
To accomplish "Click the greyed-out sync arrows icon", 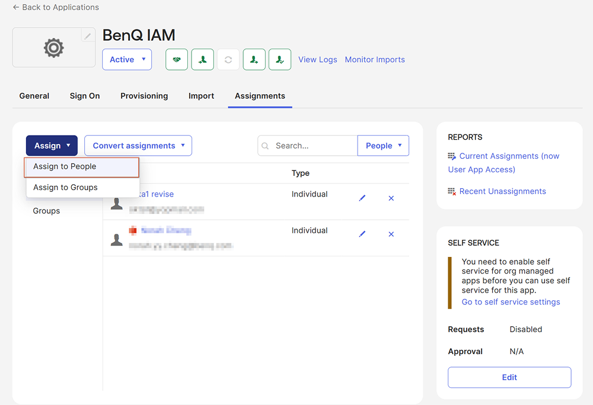I will click(228, 60).
